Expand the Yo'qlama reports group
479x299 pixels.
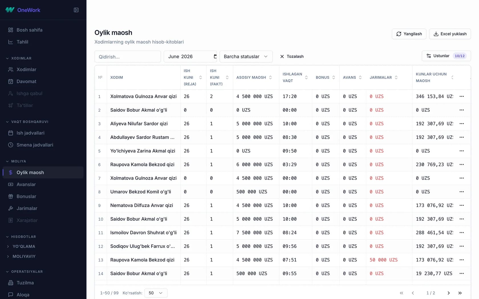[24, 247]
